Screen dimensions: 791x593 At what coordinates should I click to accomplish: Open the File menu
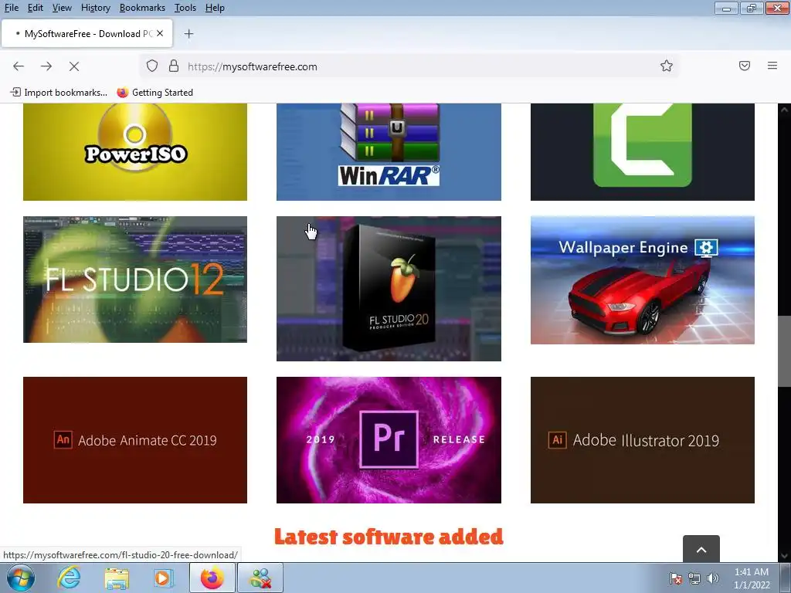[12, 8]
